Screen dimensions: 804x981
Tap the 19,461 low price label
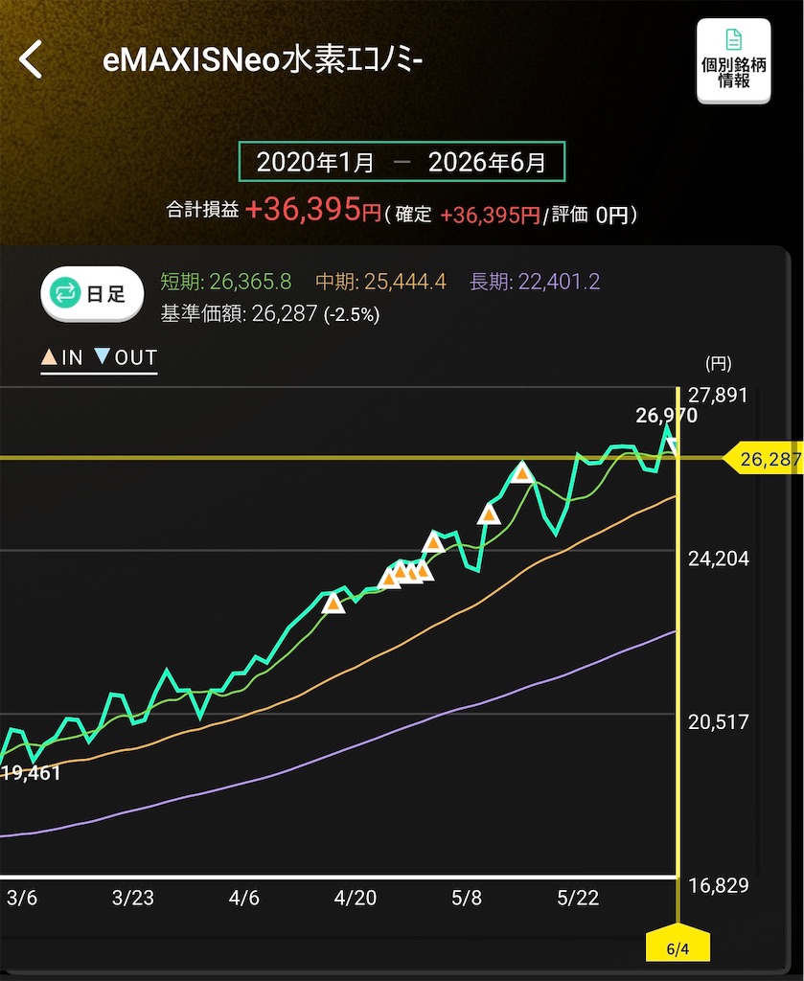pos(31,773)
